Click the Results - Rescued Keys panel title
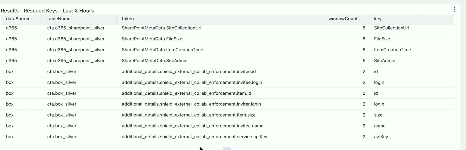This screenshot has width=466, height=150. pyautogui.click(x=47, y=11)
